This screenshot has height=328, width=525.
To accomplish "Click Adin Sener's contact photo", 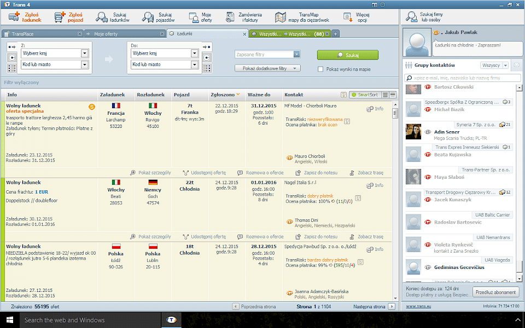I will click(x=413, y=132).
